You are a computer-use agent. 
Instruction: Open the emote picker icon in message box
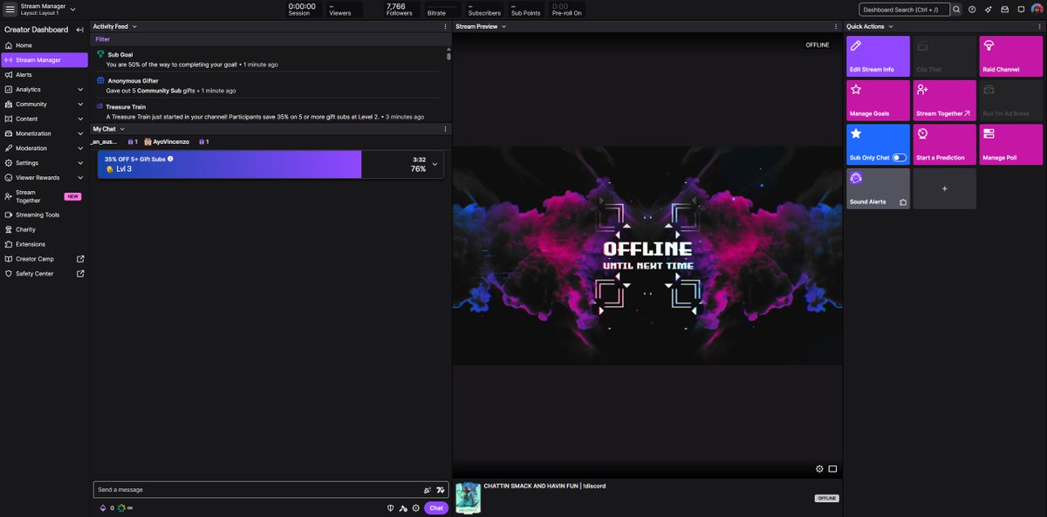pos(440,490)
